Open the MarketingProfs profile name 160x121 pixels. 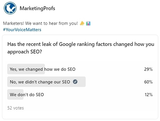[37, 8]
